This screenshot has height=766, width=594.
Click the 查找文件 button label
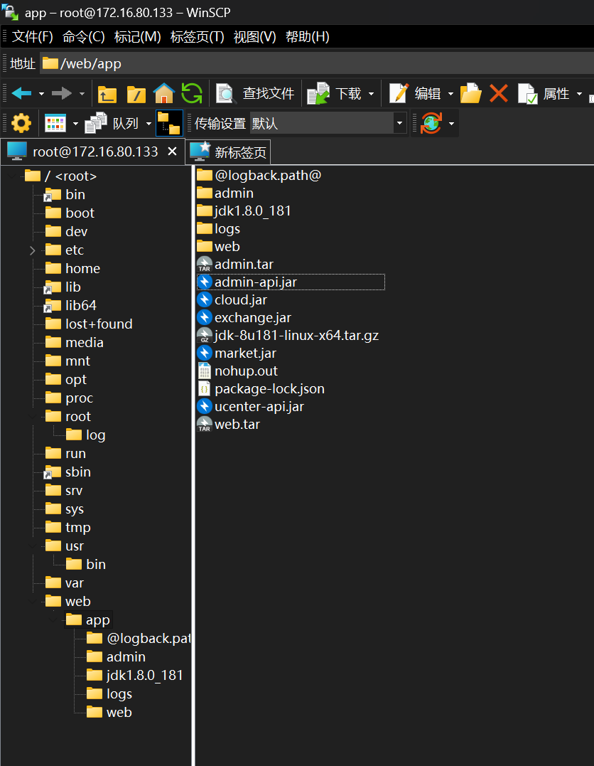269,93
